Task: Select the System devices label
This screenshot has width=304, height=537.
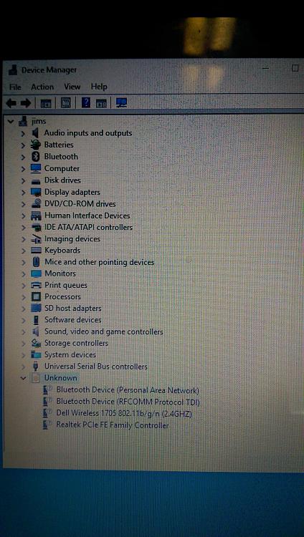Action: pyautogui.click(x=70, y=355)
